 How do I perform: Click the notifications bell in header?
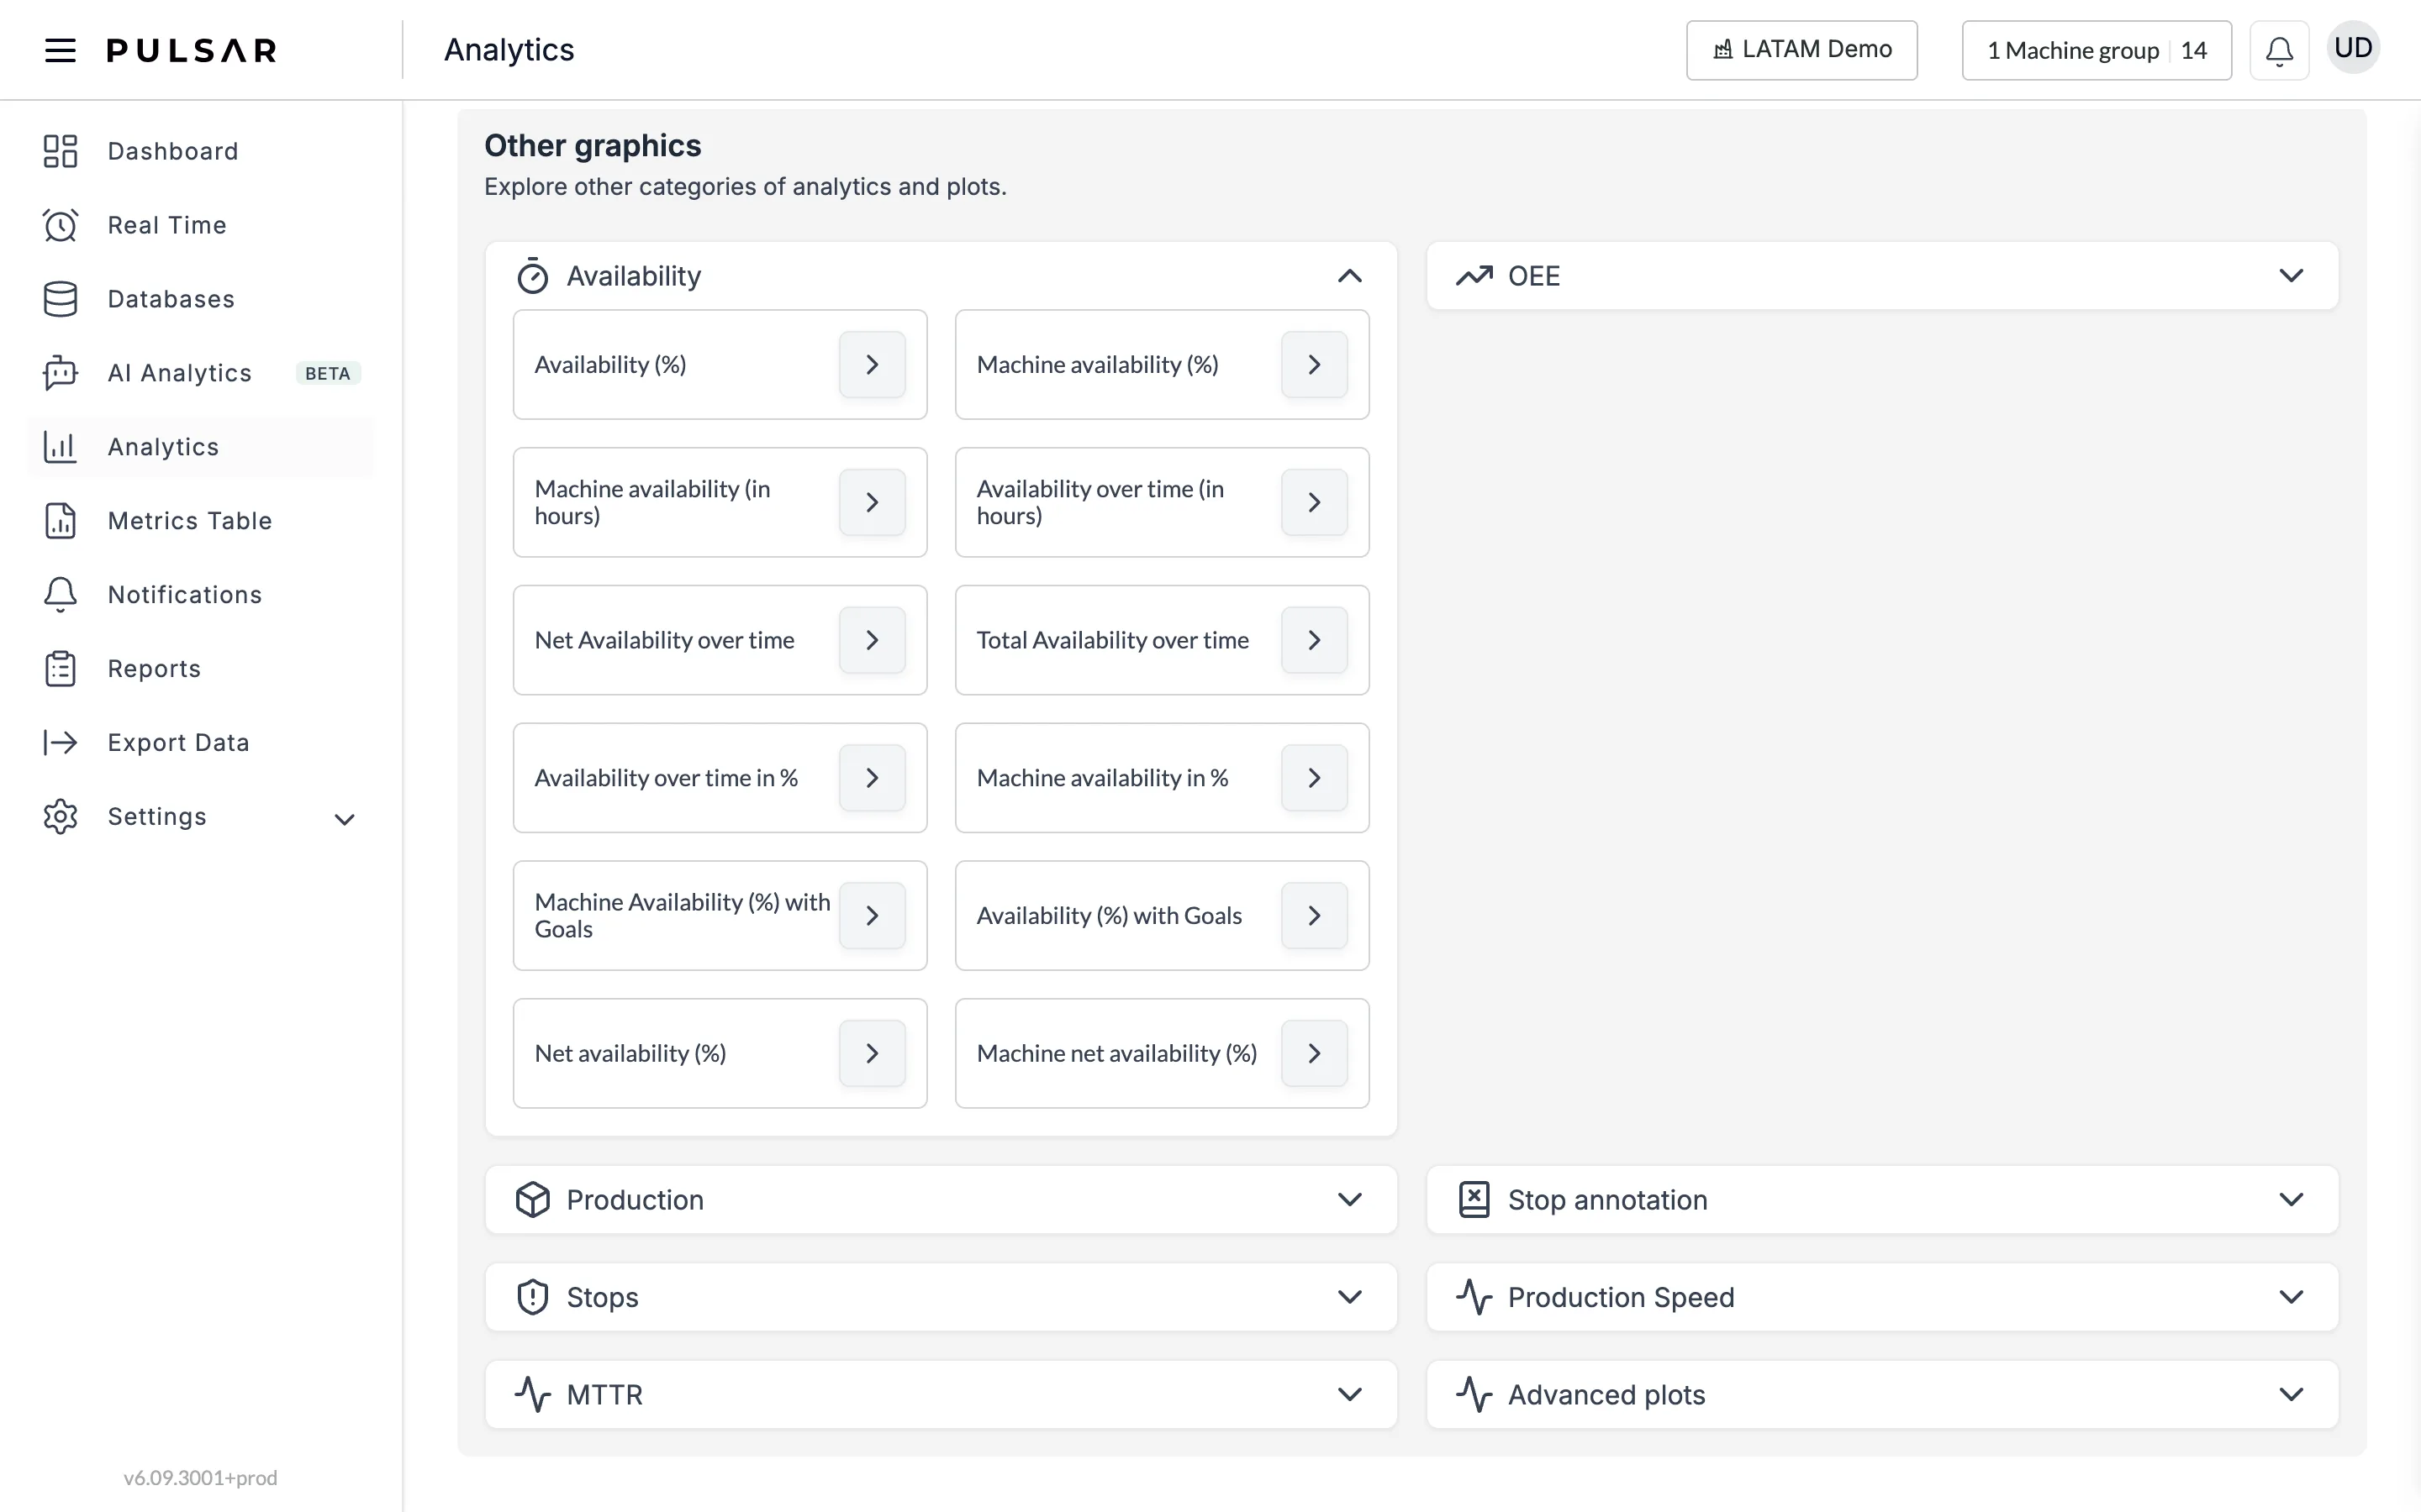(2279, 50)
